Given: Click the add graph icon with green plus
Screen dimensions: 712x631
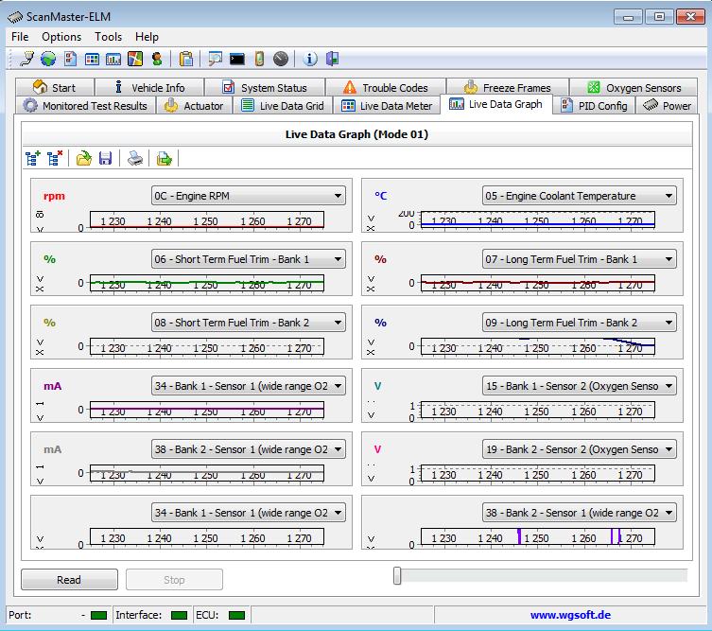Looking at the screenshot, I should coord(34,159).
